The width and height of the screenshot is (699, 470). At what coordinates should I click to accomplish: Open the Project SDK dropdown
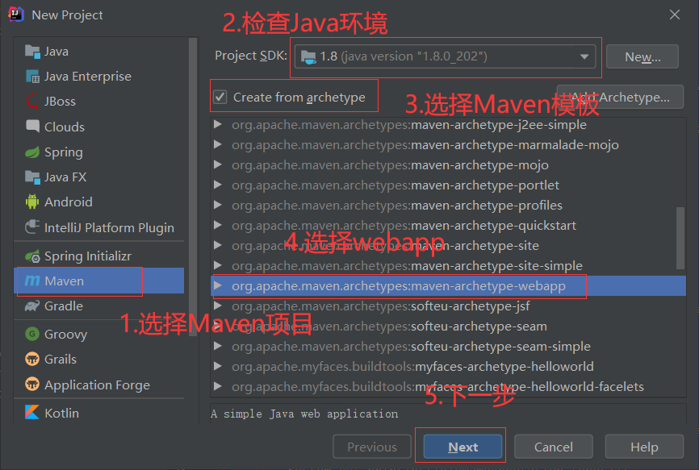[x=584, y=56]
